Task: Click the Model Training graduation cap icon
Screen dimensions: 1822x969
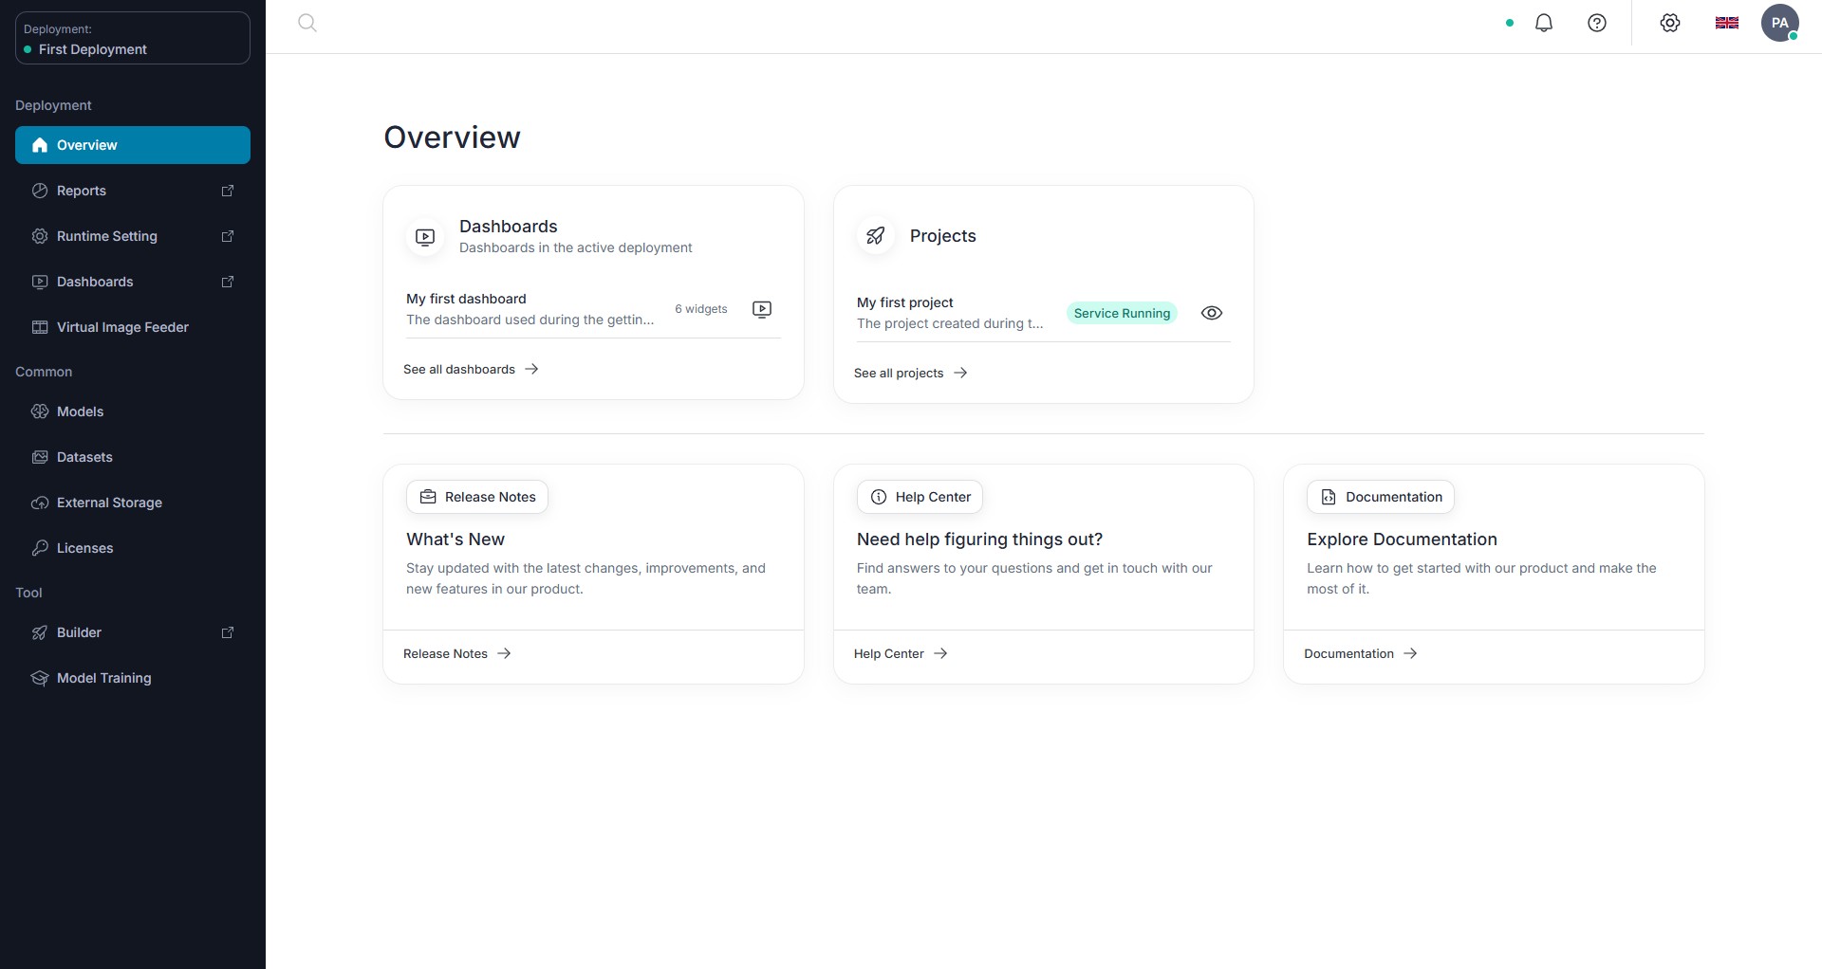Action: [40, 678]
